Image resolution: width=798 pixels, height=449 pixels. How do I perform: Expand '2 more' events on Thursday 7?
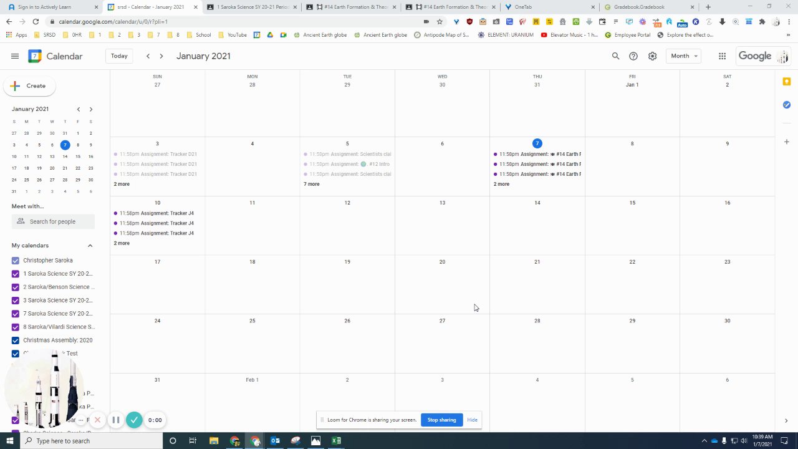[501, 184]
